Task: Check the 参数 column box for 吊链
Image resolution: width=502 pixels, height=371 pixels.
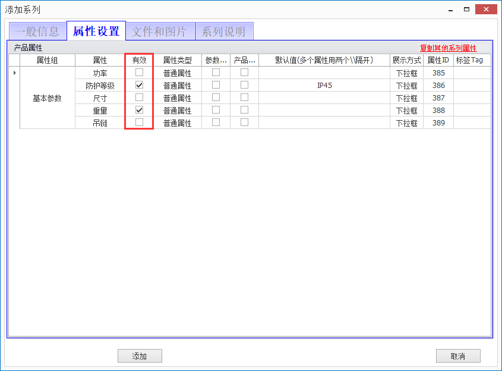Action: click(216, 122)
